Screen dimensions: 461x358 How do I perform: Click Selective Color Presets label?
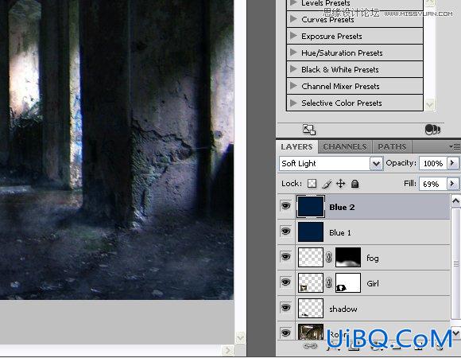point(342,103)
